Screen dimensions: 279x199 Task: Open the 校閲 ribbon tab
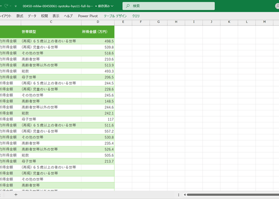pyautogui.click(x=44, y=16)
